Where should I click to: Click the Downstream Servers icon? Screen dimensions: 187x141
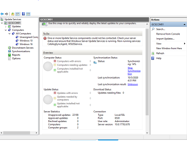point(9,48)
